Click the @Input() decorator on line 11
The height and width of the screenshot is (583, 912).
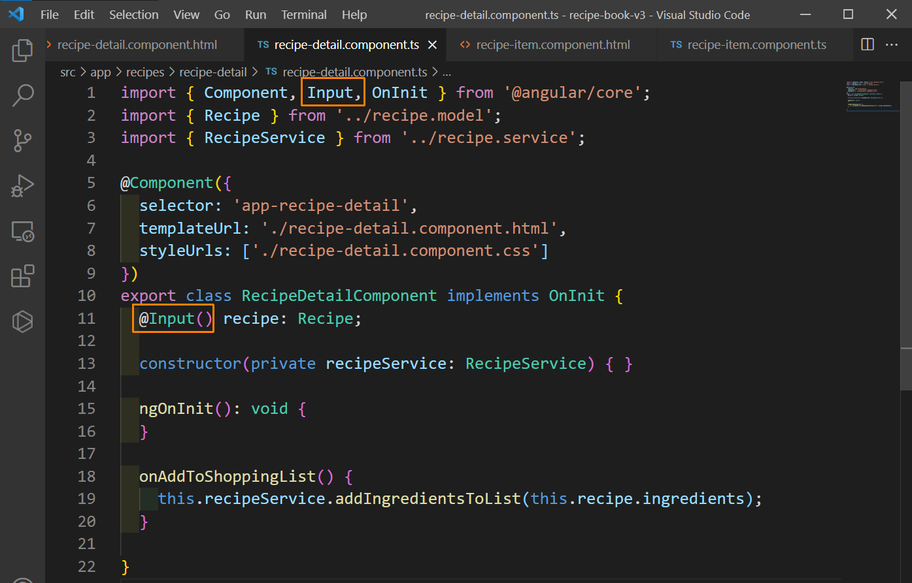pyautogui.click(x=177, y=319)
